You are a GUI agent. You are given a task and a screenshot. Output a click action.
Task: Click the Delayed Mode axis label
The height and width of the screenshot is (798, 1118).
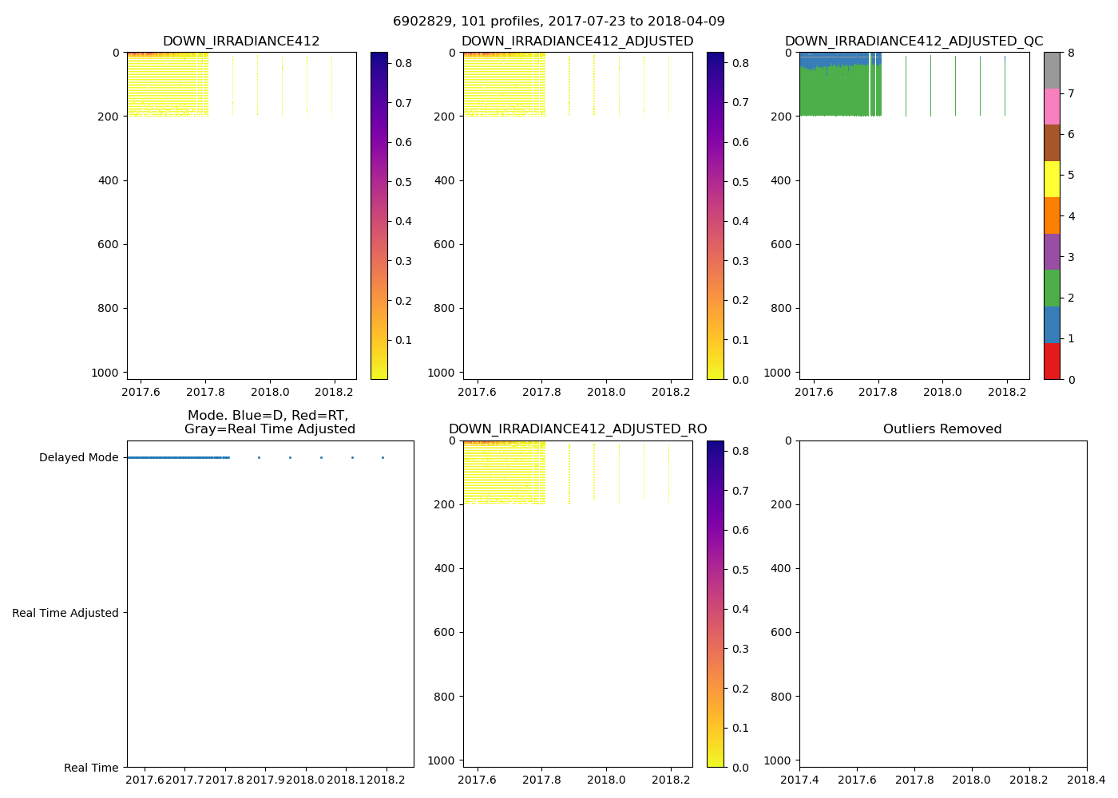[x=78, y=457]
